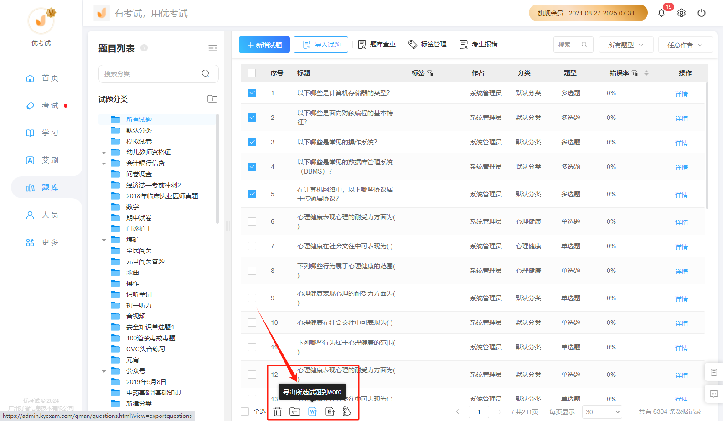Screen dimensions: 723x421
Task: Open notifications bell with 19 badge
Action: pos(661,13)
